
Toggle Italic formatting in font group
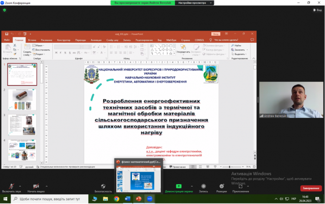[60, 53]
